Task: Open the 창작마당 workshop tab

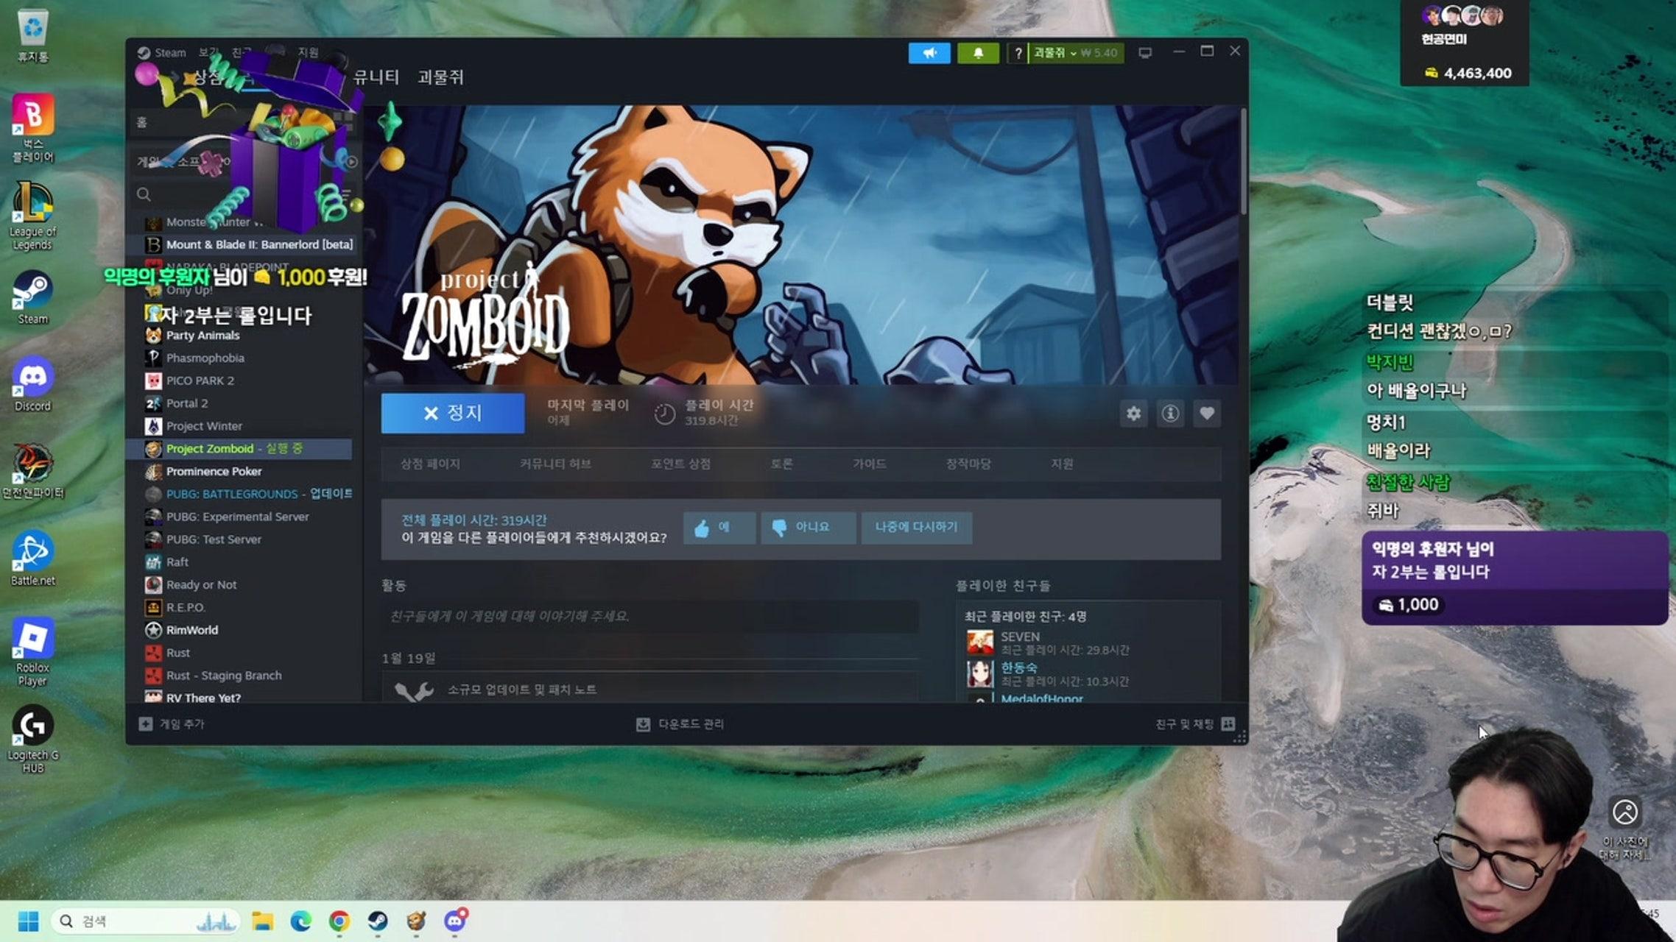Action: coord(968,464)
